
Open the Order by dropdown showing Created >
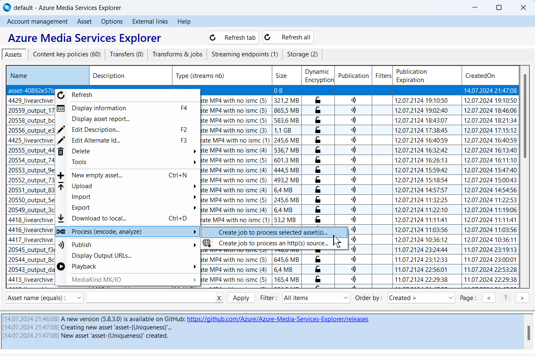tap(421, 298)
